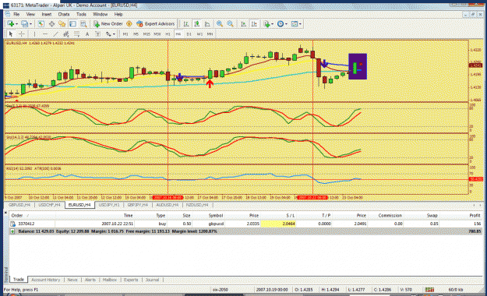Switch to the USDCHF,H4 chart tab
The image size is (487, 296).
tap(49, 205)
